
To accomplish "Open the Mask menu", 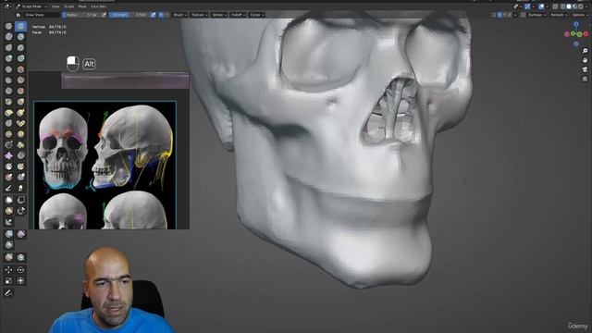I will coord(82,6).
